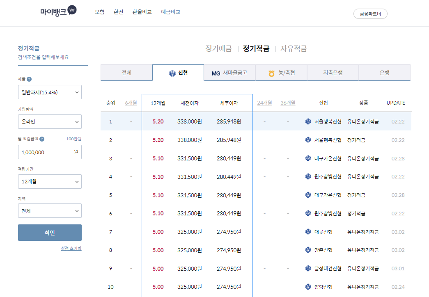The width and height of the screenshot is (429, 297).
Task: Open the 지역 dropdown showing 전체
Action: click(50, 211)
